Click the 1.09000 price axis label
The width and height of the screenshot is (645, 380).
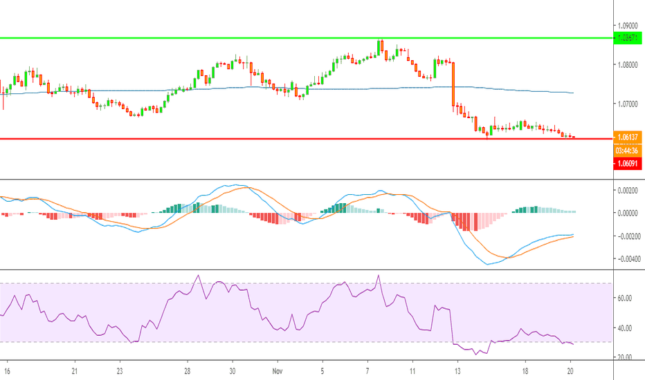click(629, 26)
